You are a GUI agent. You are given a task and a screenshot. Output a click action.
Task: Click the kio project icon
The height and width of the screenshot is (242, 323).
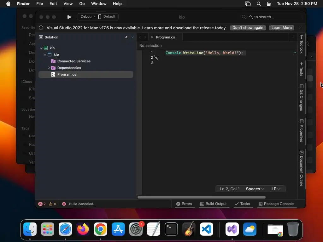click(x=50, y=55)
